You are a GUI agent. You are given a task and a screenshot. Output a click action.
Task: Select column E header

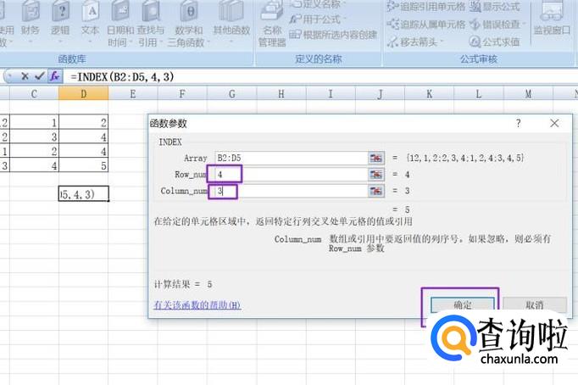pyautogui.click(x=133, y=94)
